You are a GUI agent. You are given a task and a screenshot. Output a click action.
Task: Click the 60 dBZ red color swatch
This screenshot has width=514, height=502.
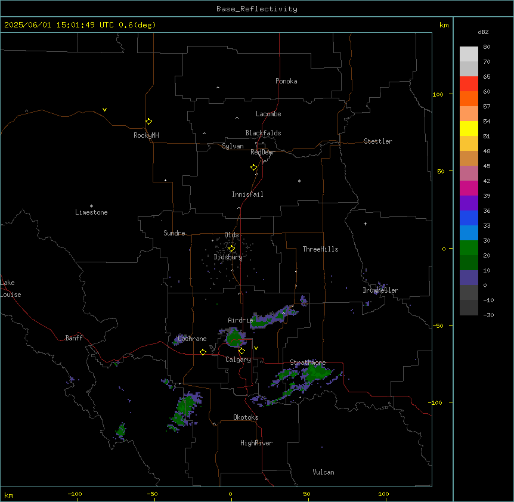pyautogui.click(x=469, y=84)
